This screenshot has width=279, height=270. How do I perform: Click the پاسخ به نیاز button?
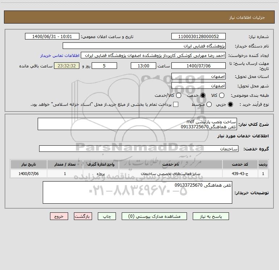pyautogui.click(x=211, y=216)
